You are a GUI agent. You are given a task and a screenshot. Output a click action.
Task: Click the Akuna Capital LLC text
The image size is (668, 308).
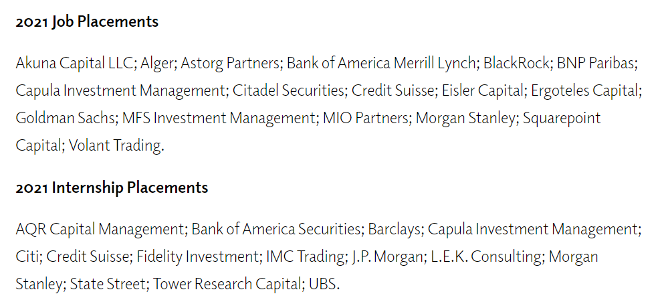(74, 63)
